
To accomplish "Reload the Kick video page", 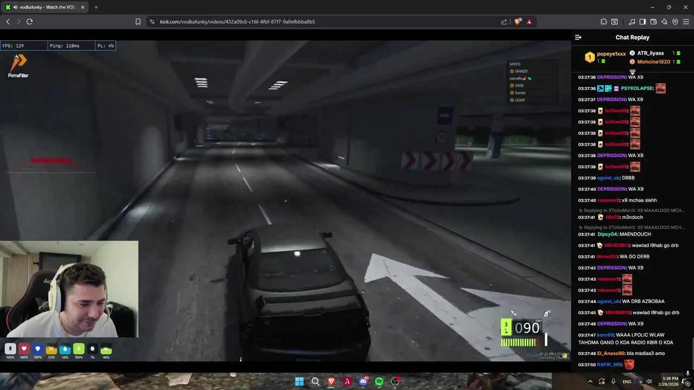I will (x=29, y=22).
